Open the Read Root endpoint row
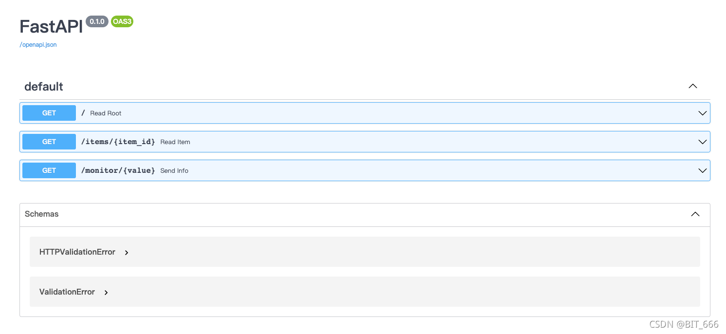 click(341, 112)
